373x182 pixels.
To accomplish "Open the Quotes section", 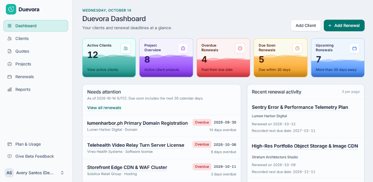I will [x=36, y=51].
